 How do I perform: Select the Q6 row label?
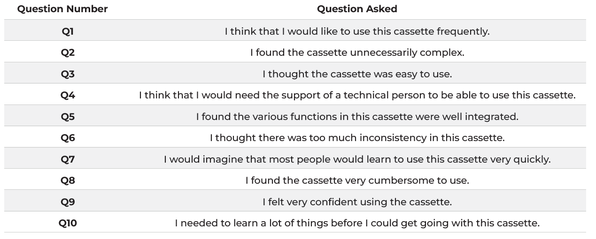pos(68,138)
